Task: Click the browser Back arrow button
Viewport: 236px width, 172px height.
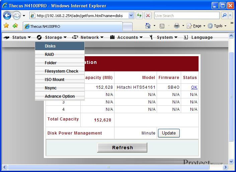Action: coord(7,16)
